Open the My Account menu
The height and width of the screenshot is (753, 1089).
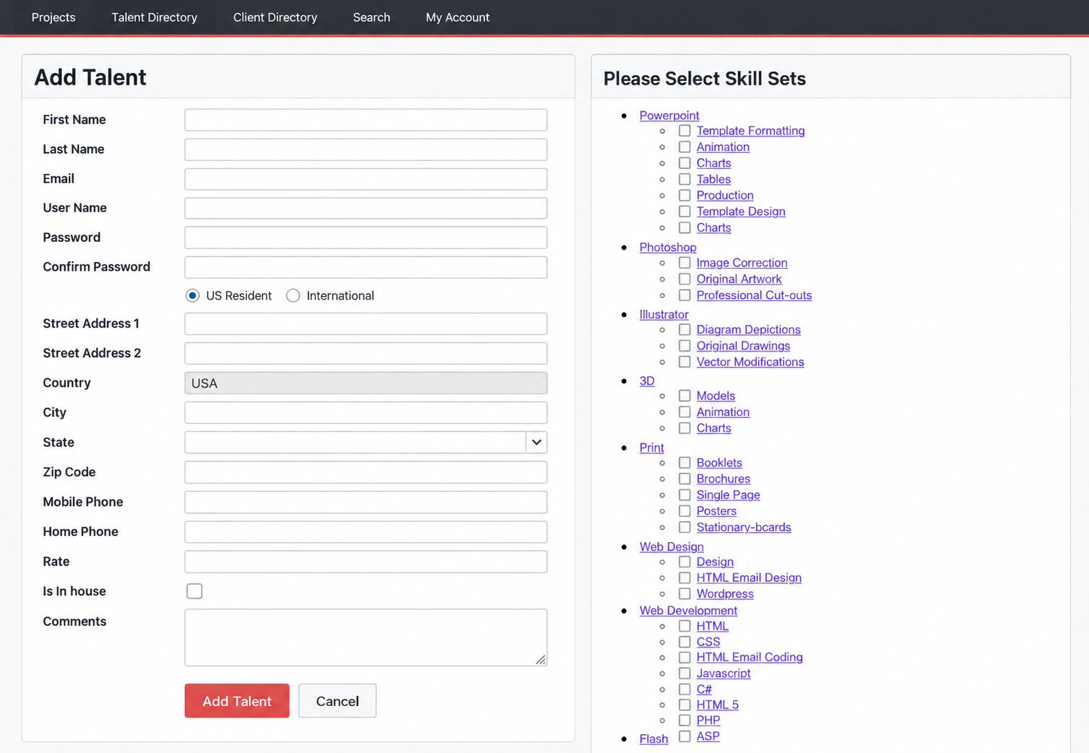click(x=458, y=17)
